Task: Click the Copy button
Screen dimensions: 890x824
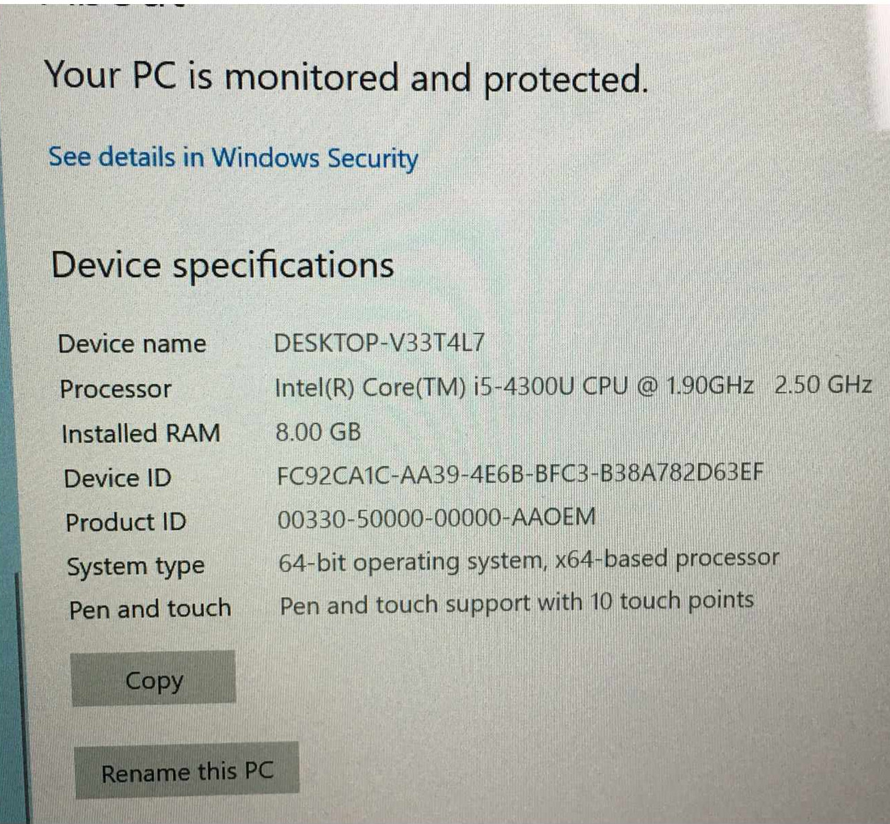Action: point(154,678)
